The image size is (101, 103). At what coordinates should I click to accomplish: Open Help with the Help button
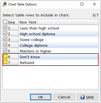click(88, 97)
